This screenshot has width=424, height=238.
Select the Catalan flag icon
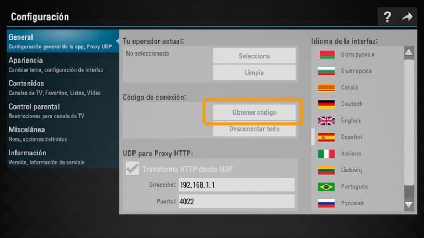[x=326, y=88]
